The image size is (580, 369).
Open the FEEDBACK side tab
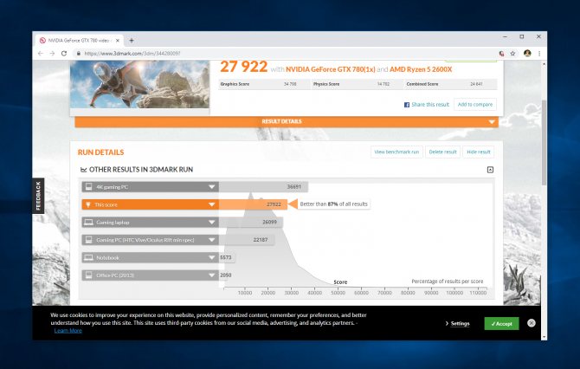[x=38, y=196]
